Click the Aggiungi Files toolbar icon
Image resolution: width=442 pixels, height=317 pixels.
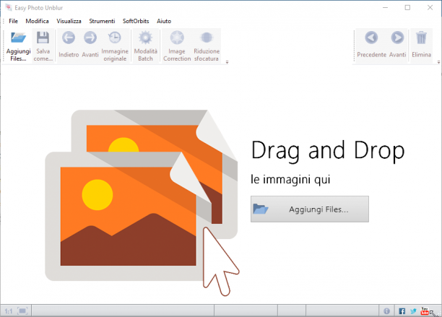(18, 38)
